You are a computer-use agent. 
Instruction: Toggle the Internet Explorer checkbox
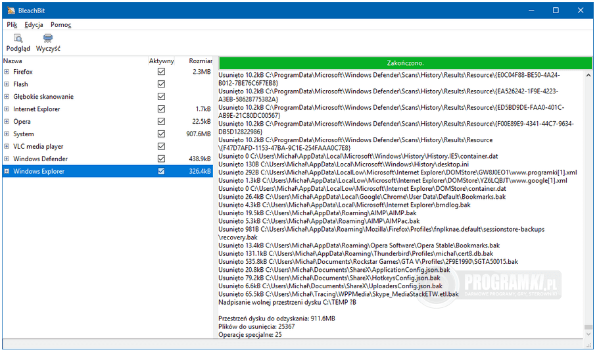pos(161,109)
